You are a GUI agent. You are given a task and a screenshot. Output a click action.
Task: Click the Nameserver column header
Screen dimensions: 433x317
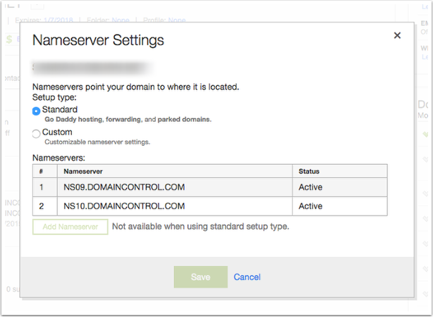click(175, 171)
